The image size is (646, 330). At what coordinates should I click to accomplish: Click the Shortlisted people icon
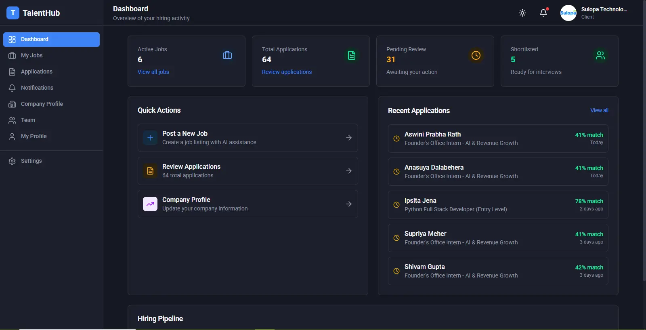pyautogui.click(x=600, y=55)
